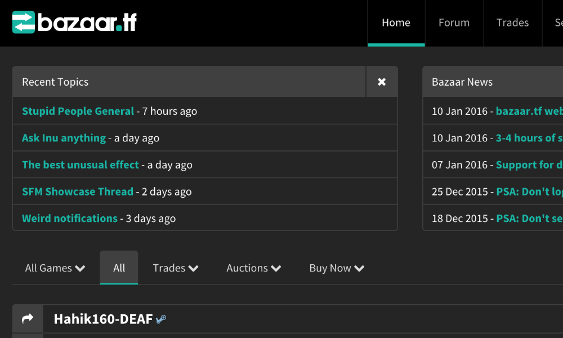Open The best unusual effect topic

coord(80,165)
